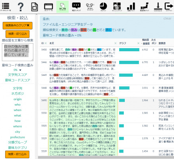Open the 0% weight dropdown

[x=17, y=70]
